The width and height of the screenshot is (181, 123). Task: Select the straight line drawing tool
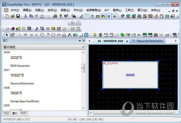pos(20,35)
